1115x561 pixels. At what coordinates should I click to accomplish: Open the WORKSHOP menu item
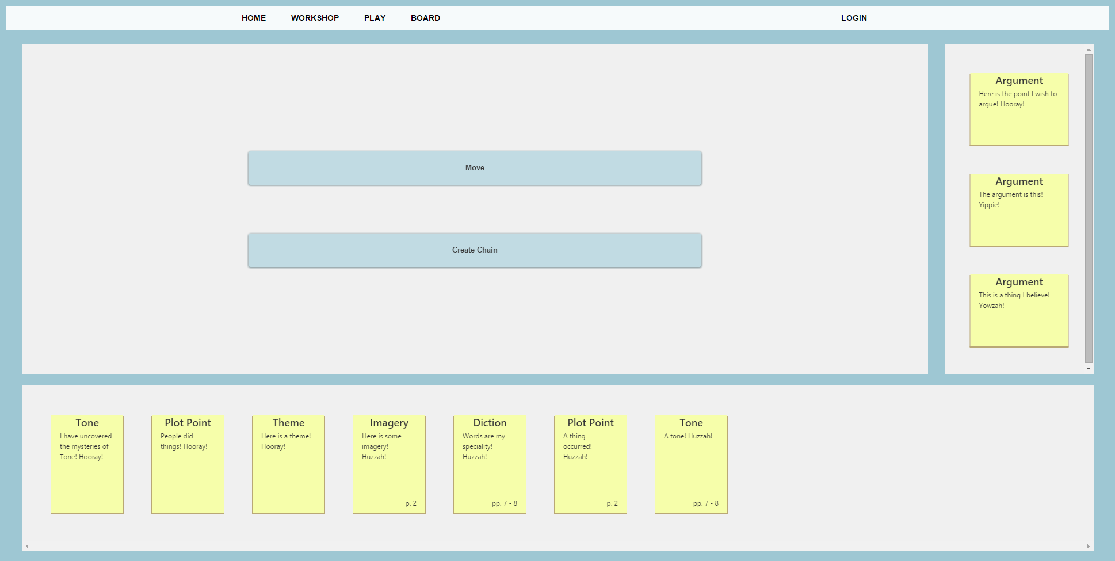[x=315, y=18]
